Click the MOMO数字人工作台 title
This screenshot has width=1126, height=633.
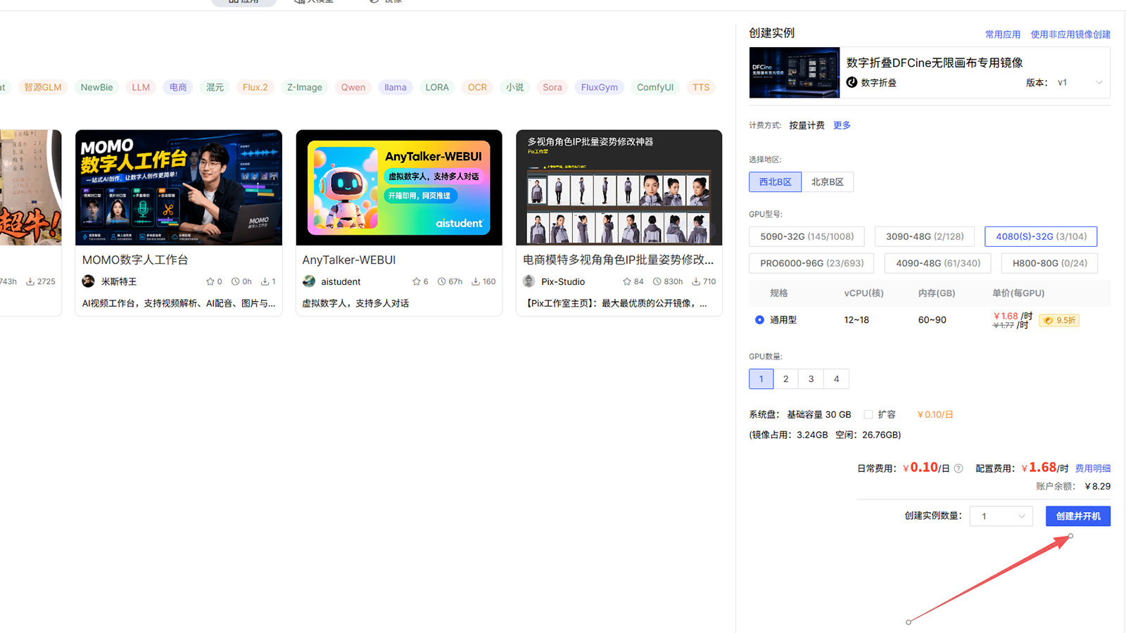click(x=135, y=260)
